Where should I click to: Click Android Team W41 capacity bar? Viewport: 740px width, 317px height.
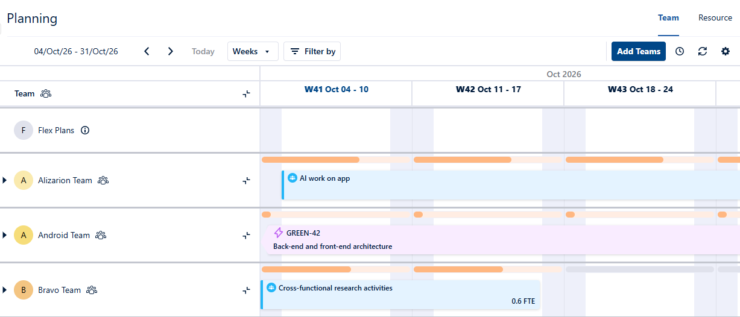[336, 215]
